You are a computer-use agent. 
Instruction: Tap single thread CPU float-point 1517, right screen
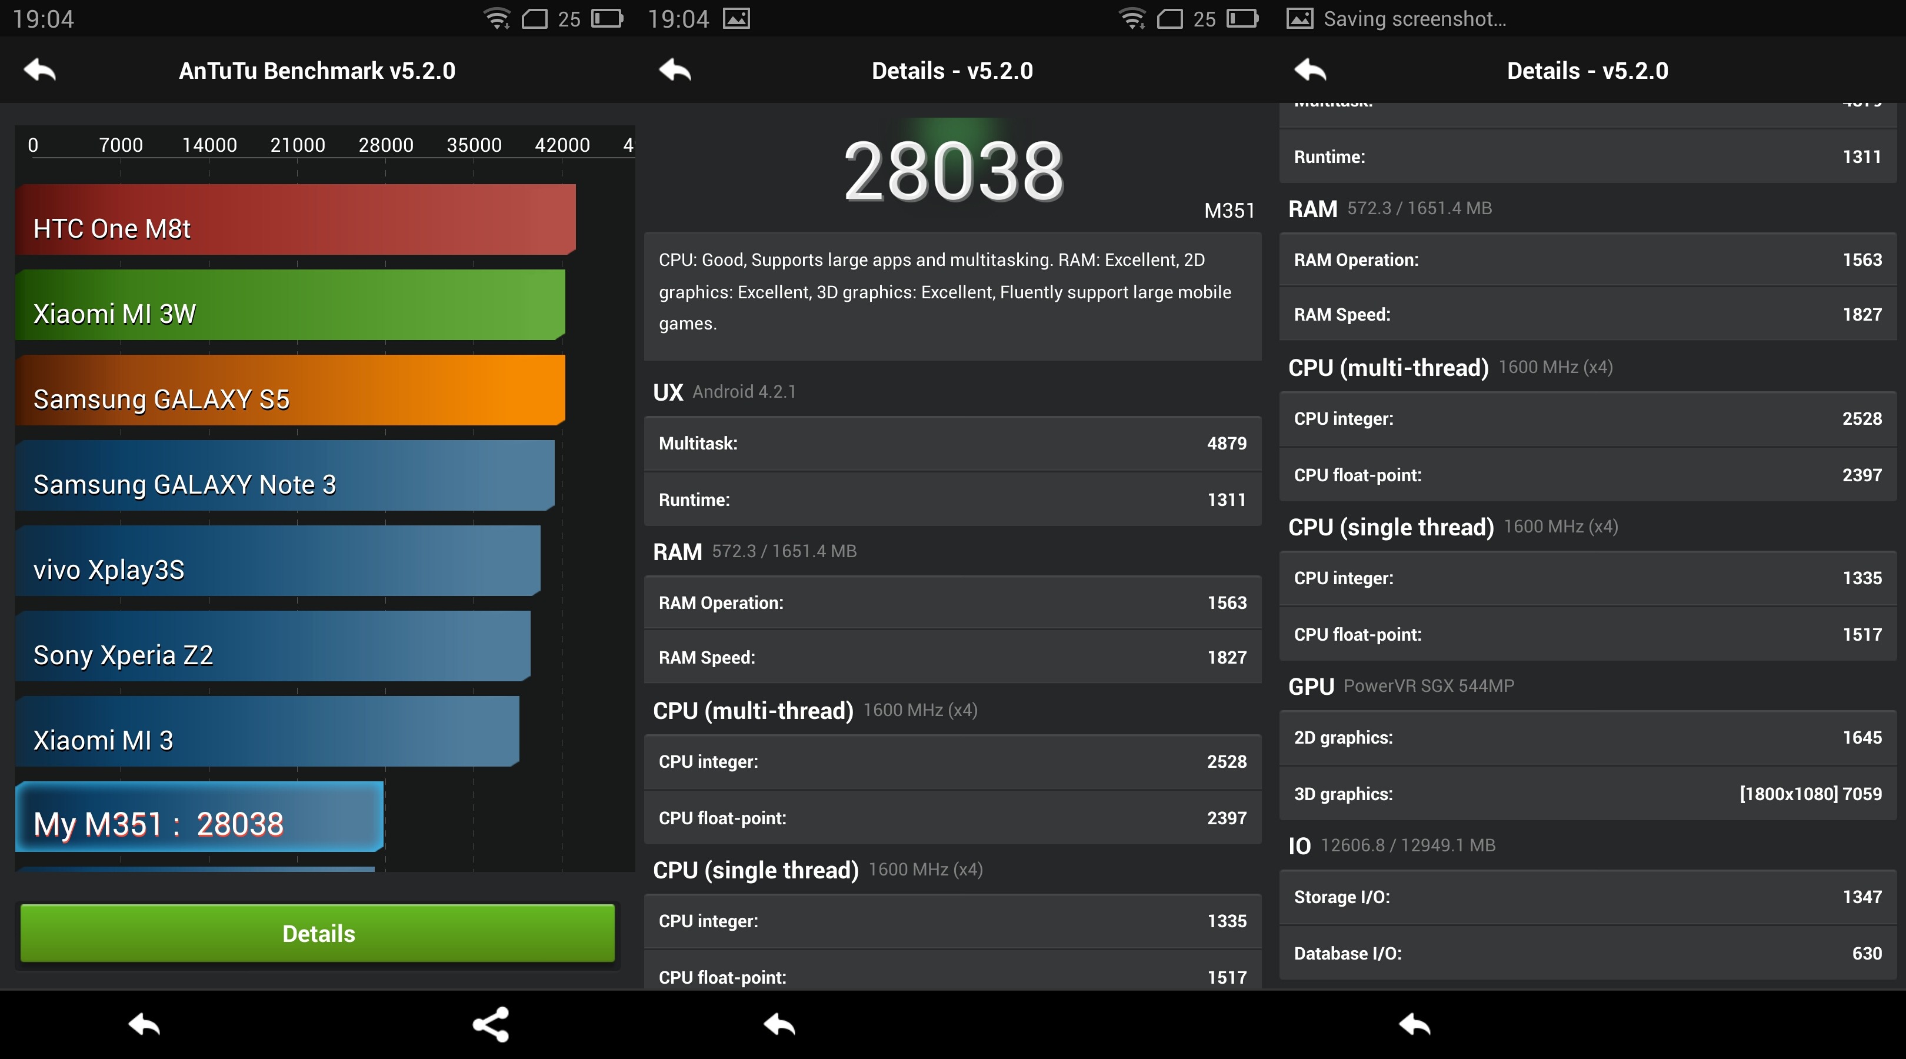click(1588, 634)
